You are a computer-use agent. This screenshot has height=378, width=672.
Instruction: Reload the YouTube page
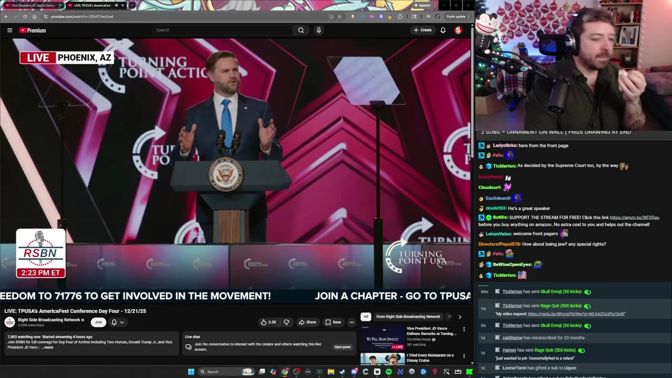[25, 16]
